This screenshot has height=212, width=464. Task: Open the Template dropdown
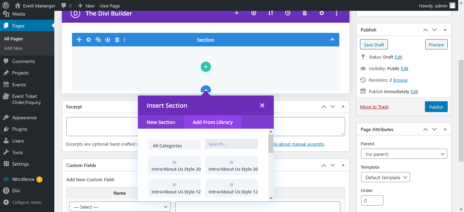tap(386, 177)
